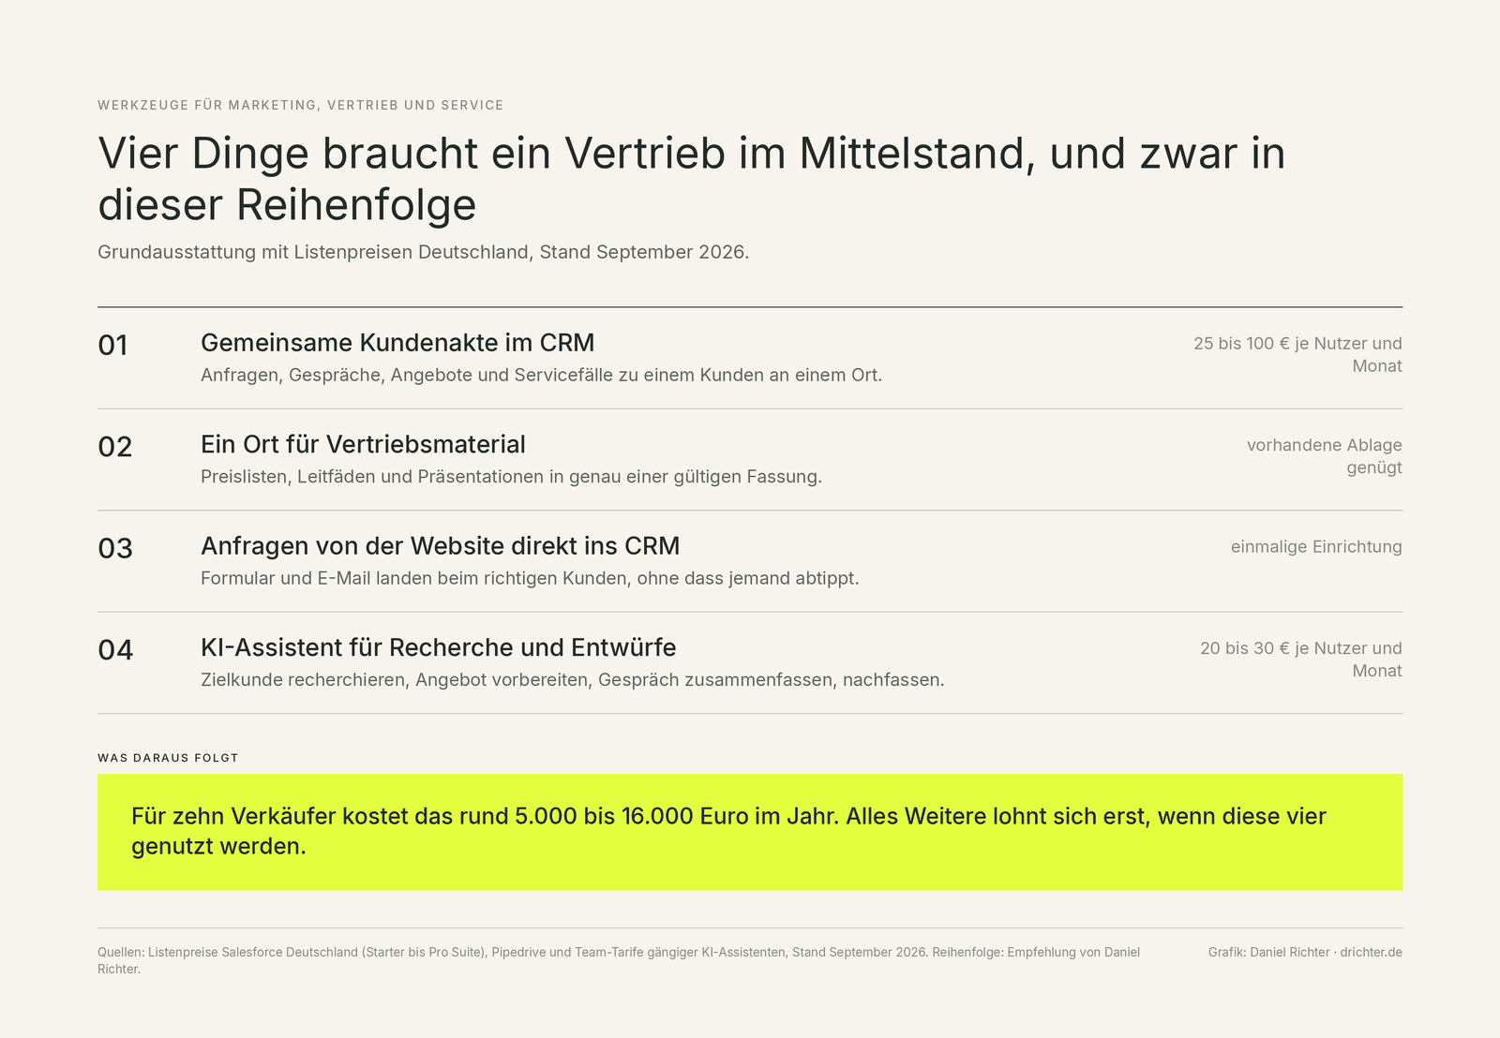
Task: Click price '20 bis 30 € je Nutzer'
Action: (x=1301, y=660)
